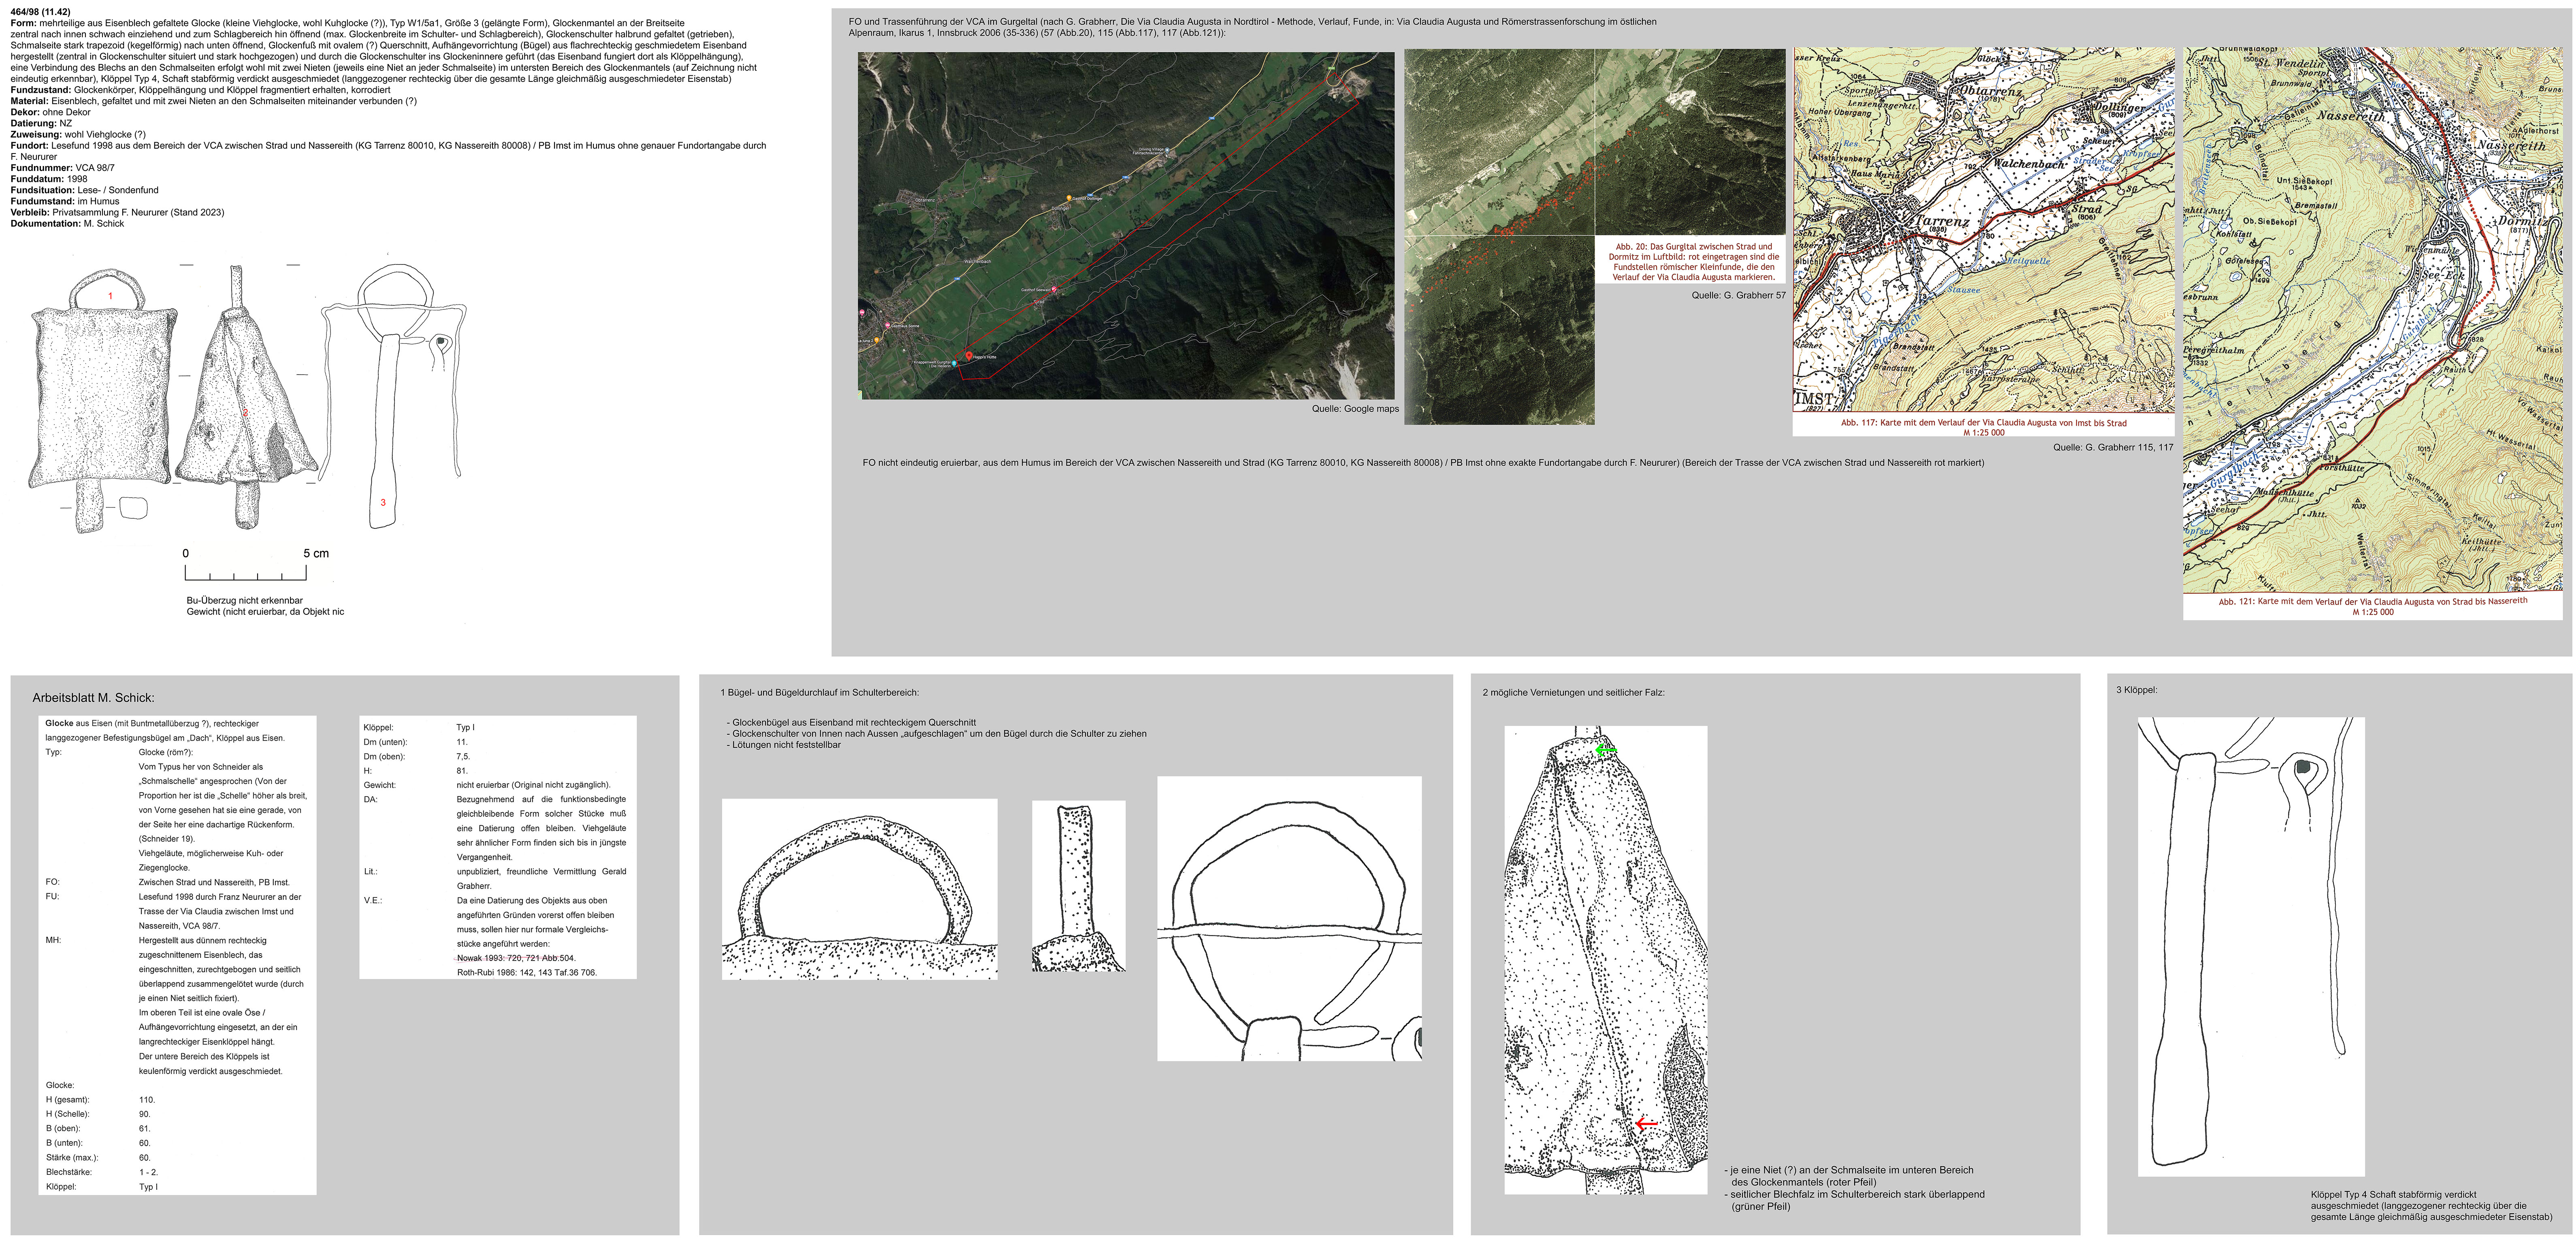Image resolution: width=2576 pixels, height=1240 pixels.
Task: Click the red arrow on the rivet drawing
Action: point(1646,1124)
